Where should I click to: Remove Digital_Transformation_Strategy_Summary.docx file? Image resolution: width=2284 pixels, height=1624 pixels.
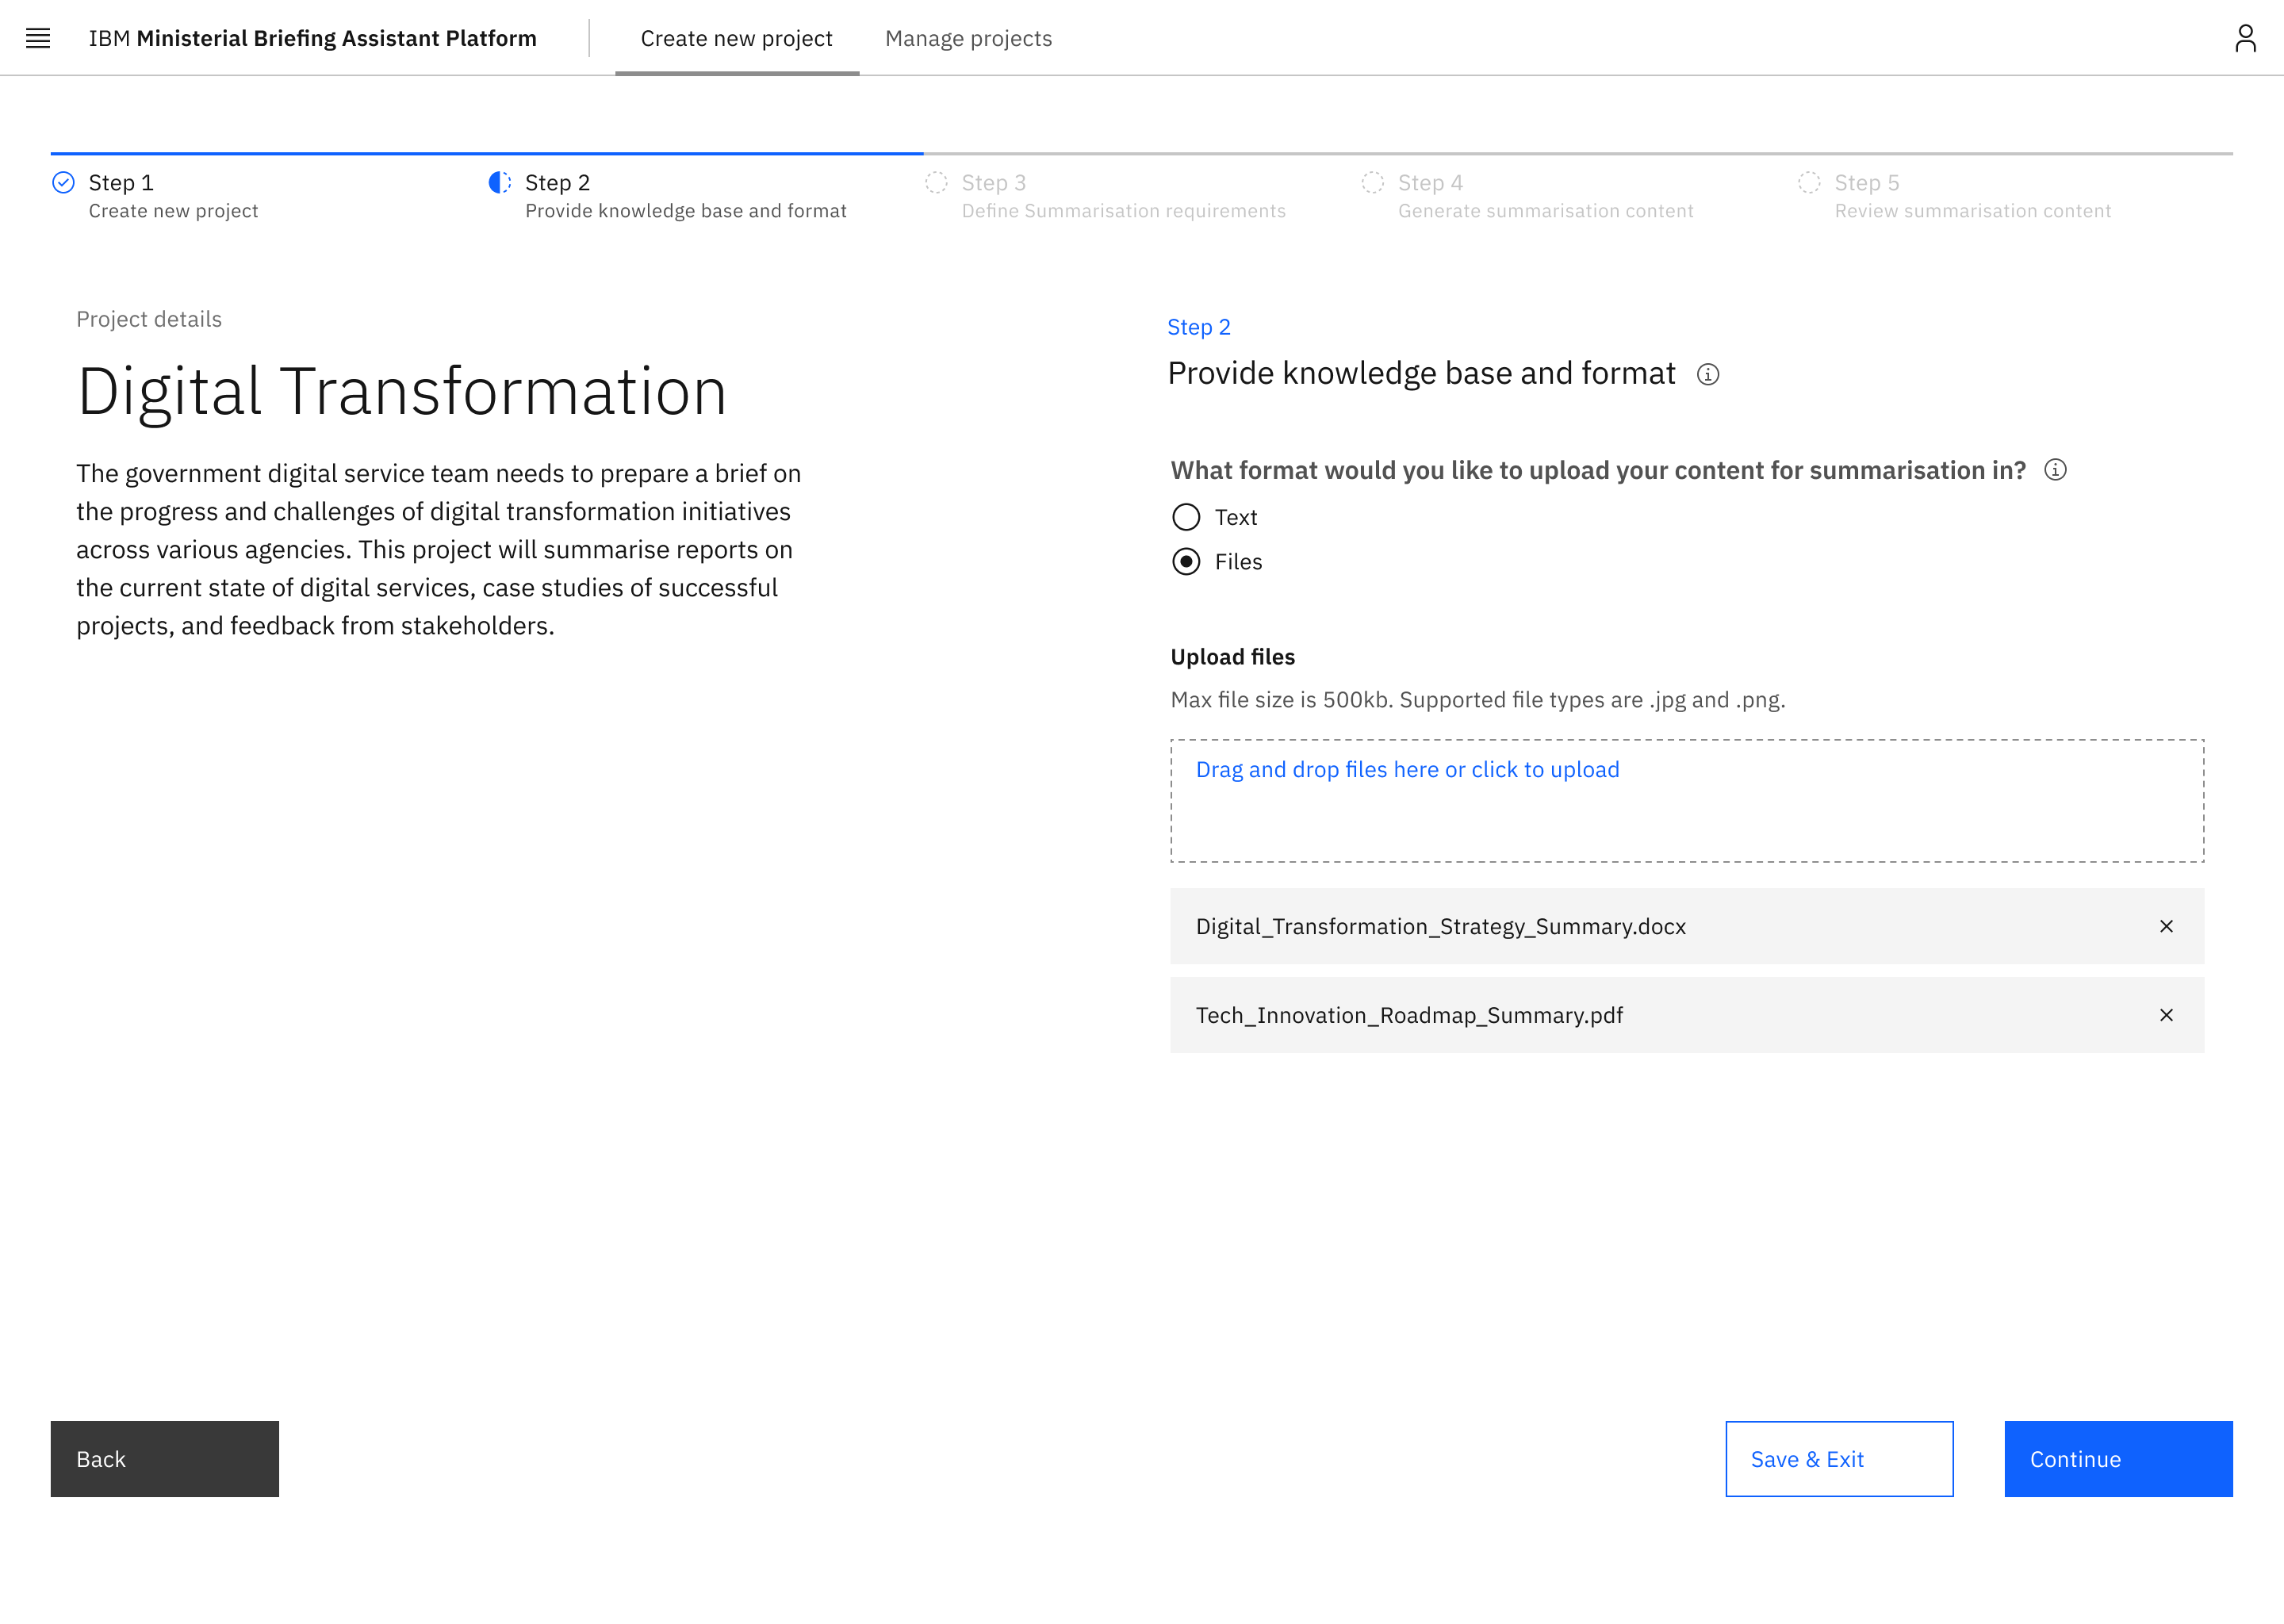click(x=2166, y=926)
